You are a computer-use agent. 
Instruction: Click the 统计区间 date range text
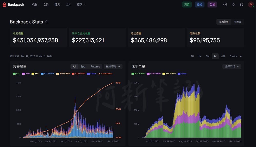click(x=31, y=56)
